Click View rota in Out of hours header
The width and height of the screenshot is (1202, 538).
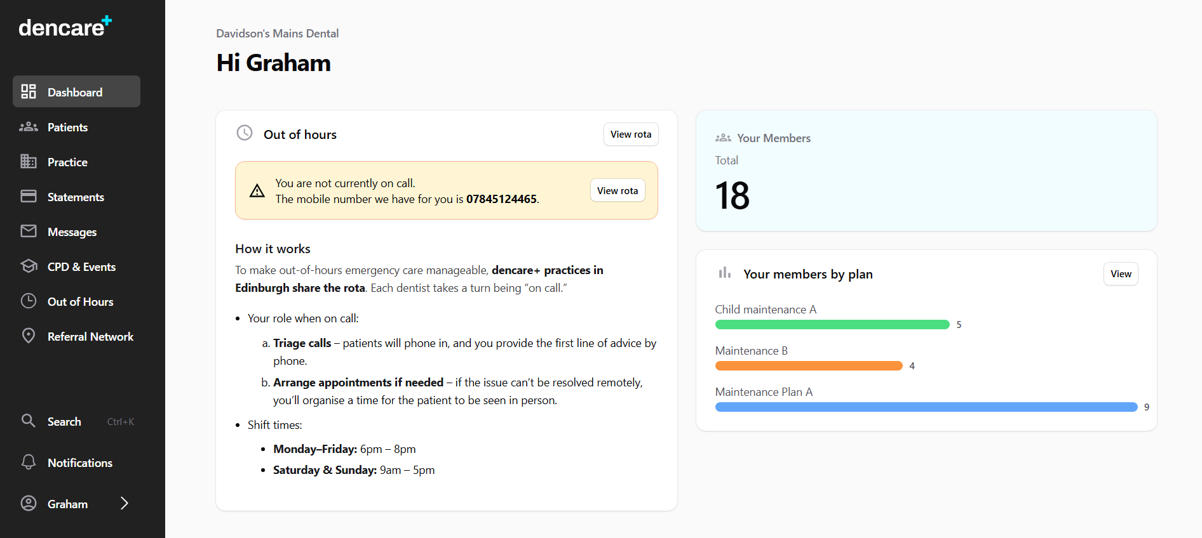tap(630, 134)
